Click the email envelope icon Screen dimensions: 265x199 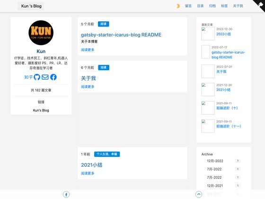(x=45, y=77)
